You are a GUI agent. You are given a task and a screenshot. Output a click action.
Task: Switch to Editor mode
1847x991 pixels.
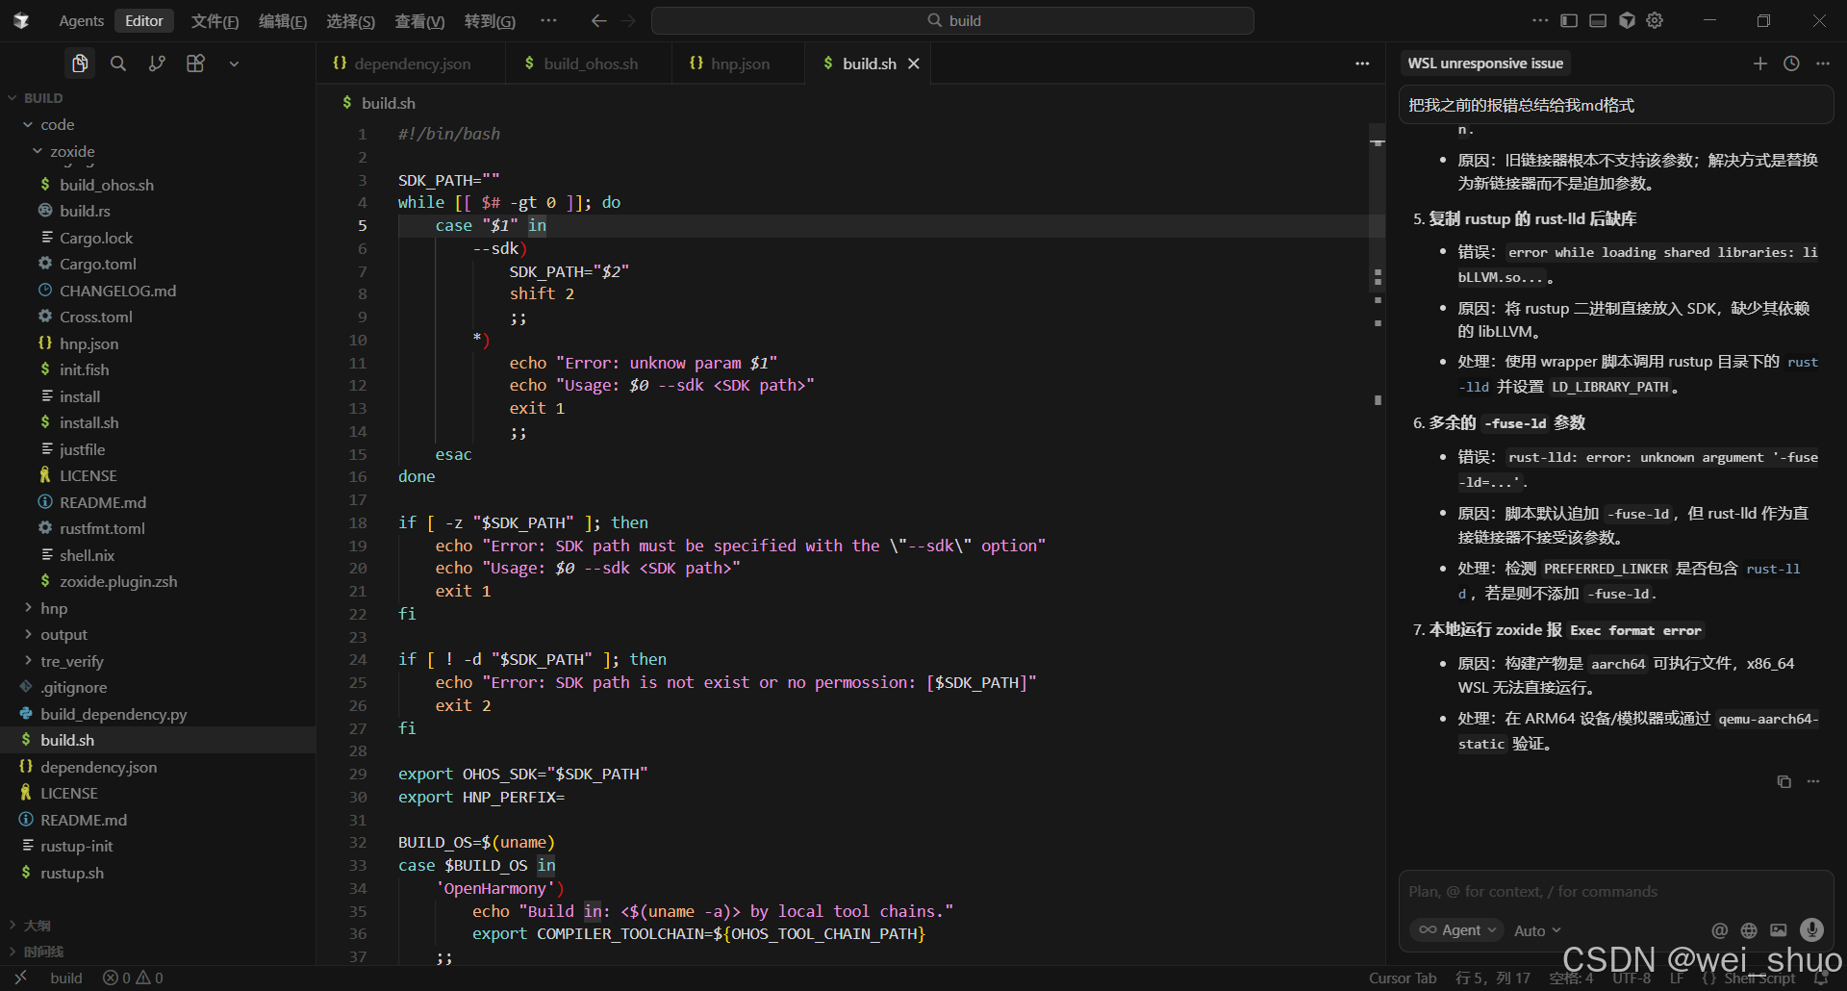[x=144, y=20]
